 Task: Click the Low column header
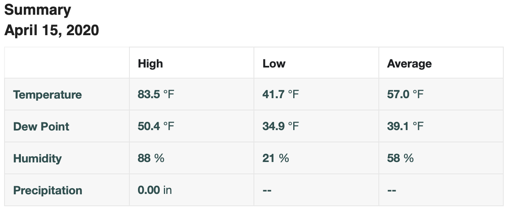click(x=274, y=63)
